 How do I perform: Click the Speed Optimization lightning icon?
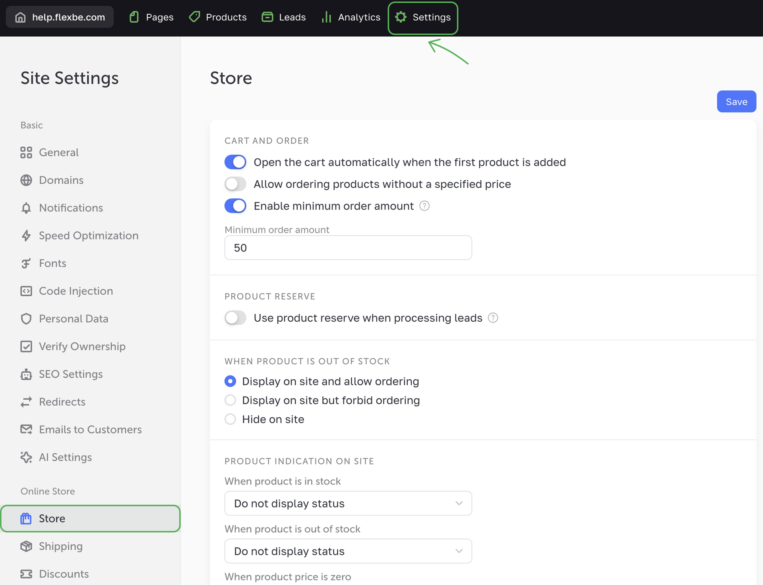click(26, 235)
